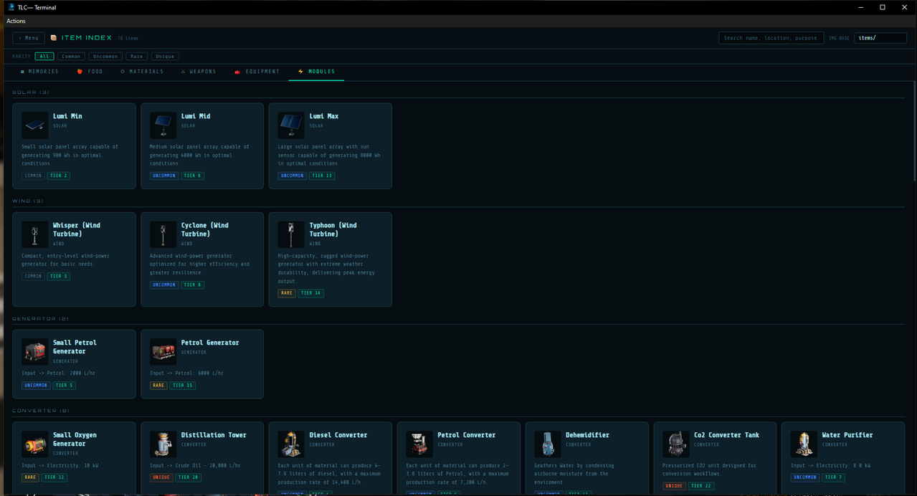The width and height of the screenshot is (917, 496).
Task: Click the Petrol Converter icon
Action: 419,444
